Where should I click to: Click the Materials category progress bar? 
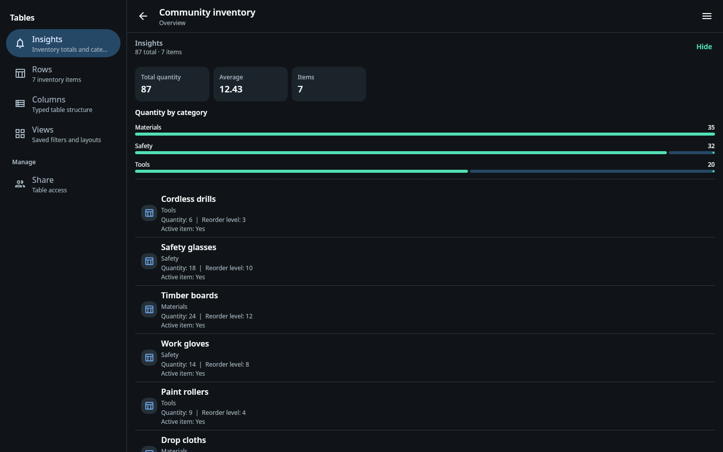(x=425, y=134)
